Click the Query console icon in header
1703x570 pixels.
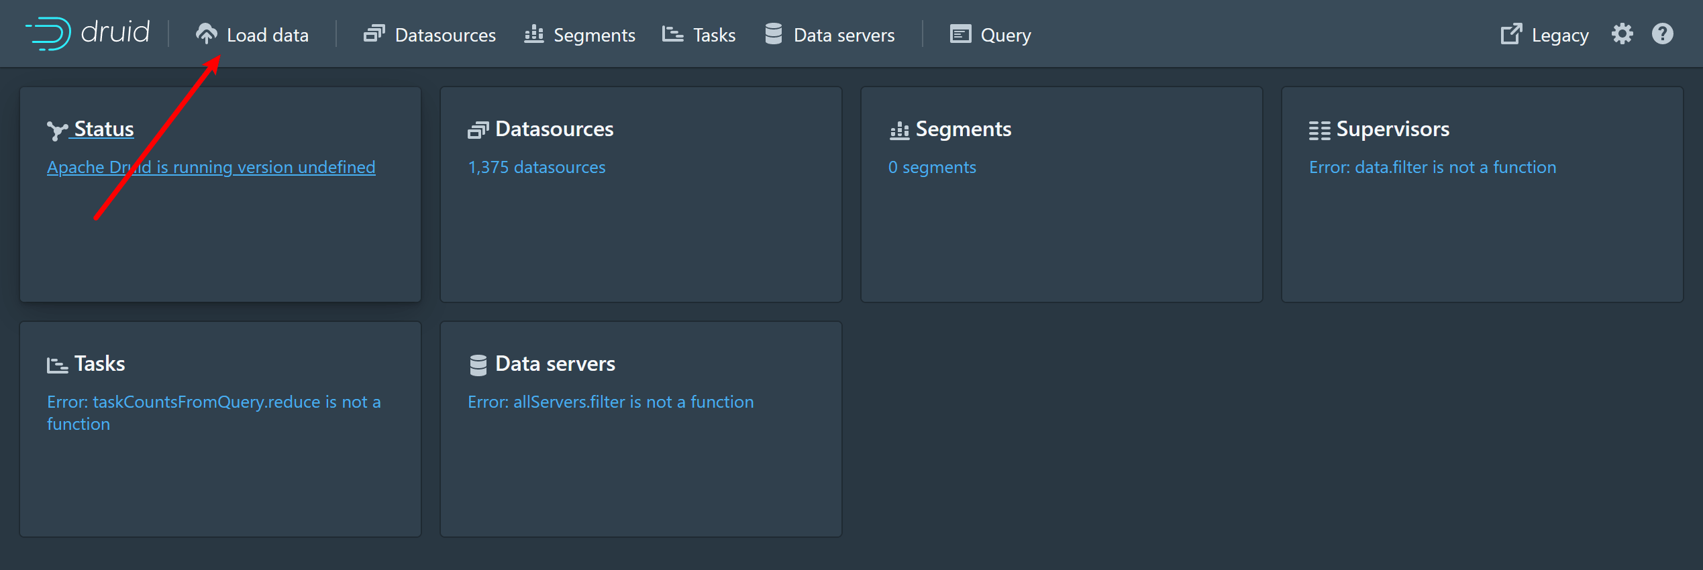pos(960,34)
